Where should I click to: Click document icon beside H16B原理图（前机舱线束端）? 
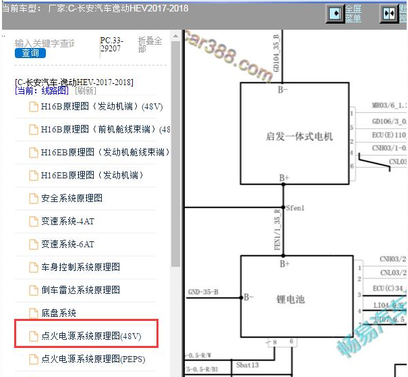(x=34, y=130)
